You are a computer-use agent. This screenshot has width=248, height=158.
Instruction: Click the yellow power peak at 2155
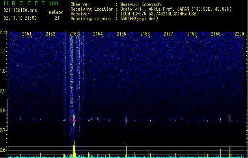[126, 150]
